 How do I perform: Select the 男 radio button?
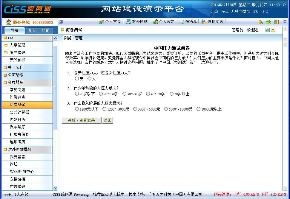pos(77,78)
